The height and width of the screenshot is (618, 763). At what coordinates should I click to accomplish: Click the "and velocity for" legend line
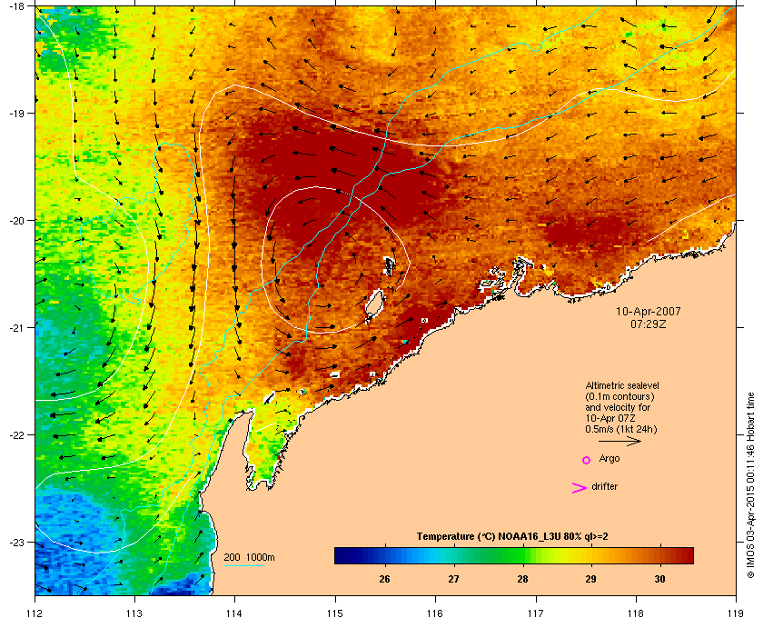coord(618,407)
